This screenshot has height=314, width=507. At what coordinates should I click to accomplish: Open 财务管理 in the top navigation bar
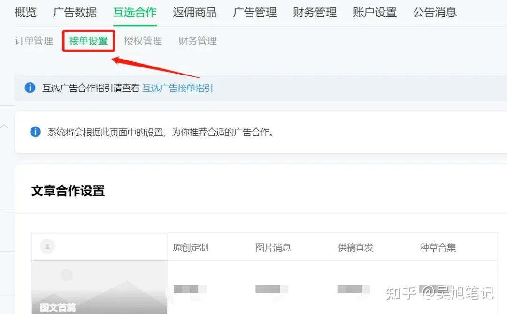tap(315, 13)
